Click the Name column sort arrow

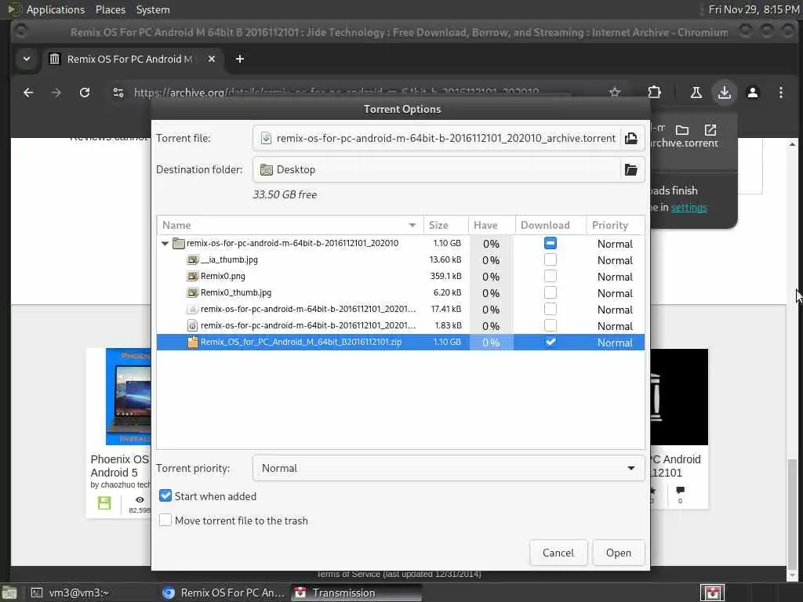coord(412,225)
